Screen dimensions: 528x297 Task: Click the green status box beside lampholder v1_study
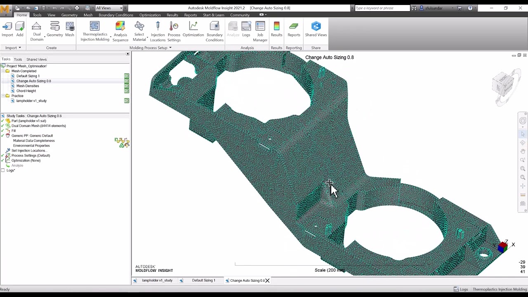coord(127,101)
